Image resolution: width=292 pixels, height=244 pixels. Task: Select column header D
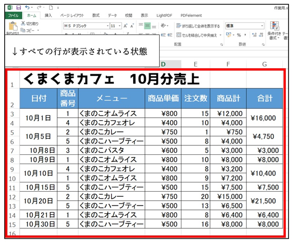point(163,64)
